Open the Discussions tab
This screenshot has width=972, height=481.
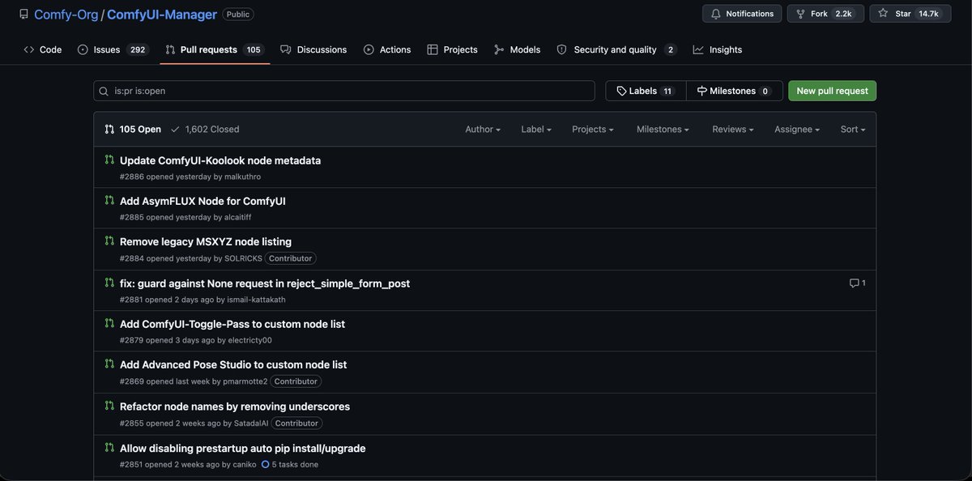point(313,49)
